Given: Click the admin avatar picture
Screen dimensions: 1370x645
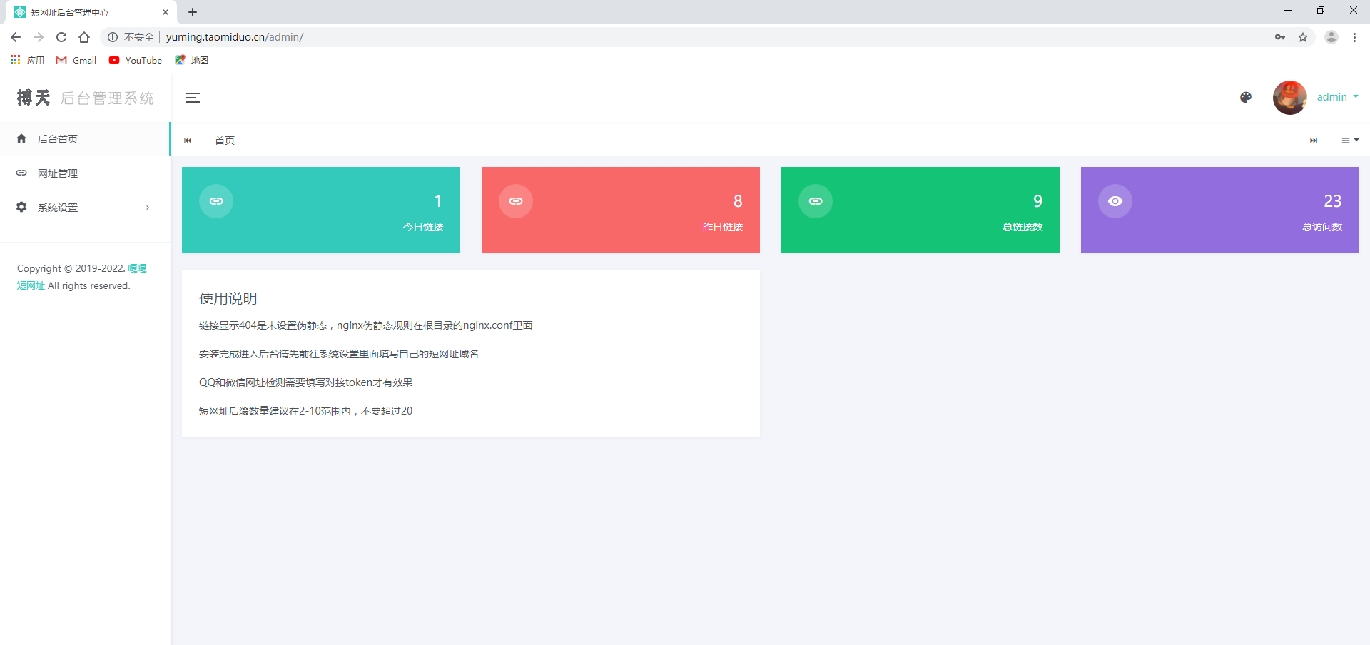Looking at the screenshot, I should [1290, 98].
